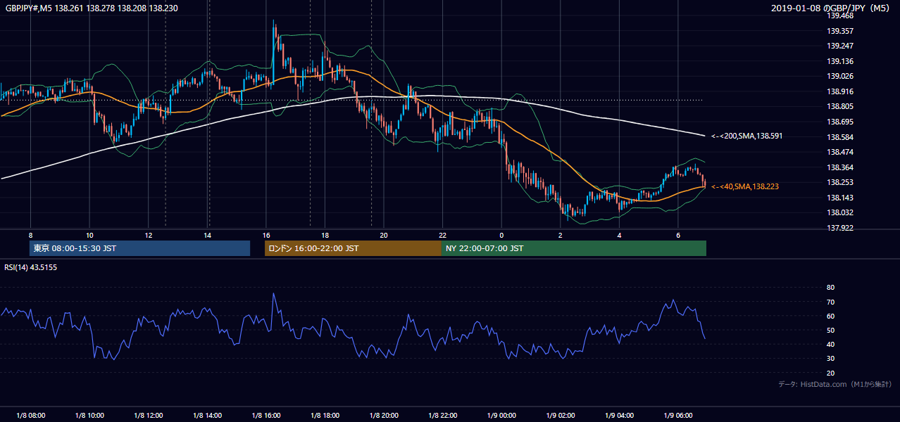Viewport: 900px width, 422px height.
Task: Click price axis label 138.253
Action: pyautogui.click(x=840, y=182)
